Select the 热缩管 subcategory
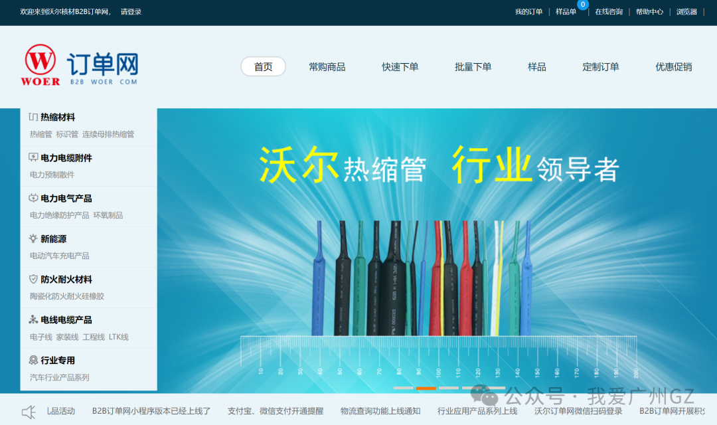717x425 pixels. tap(40, 134)
